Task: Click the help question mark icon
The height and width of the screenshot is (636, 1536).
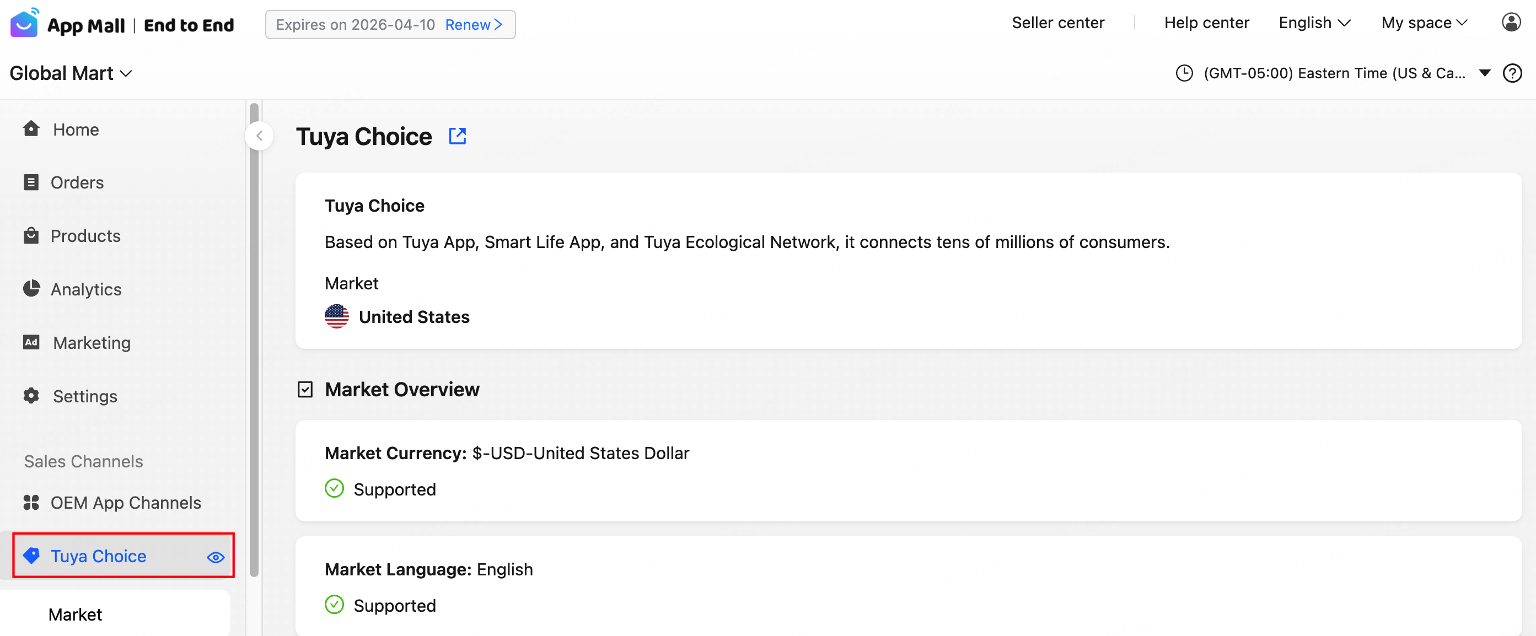Action: [1512, 73]
